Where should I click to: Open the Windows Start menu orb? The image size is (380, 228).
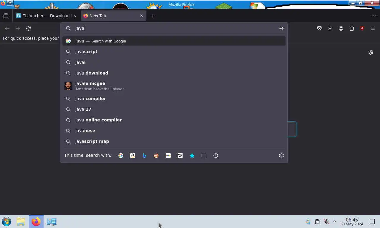(7, 221)
